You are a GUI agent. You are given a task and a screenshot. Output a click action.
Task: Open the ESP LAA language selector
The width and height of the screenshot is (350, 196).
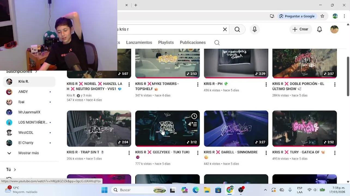[x=300, y=190]
